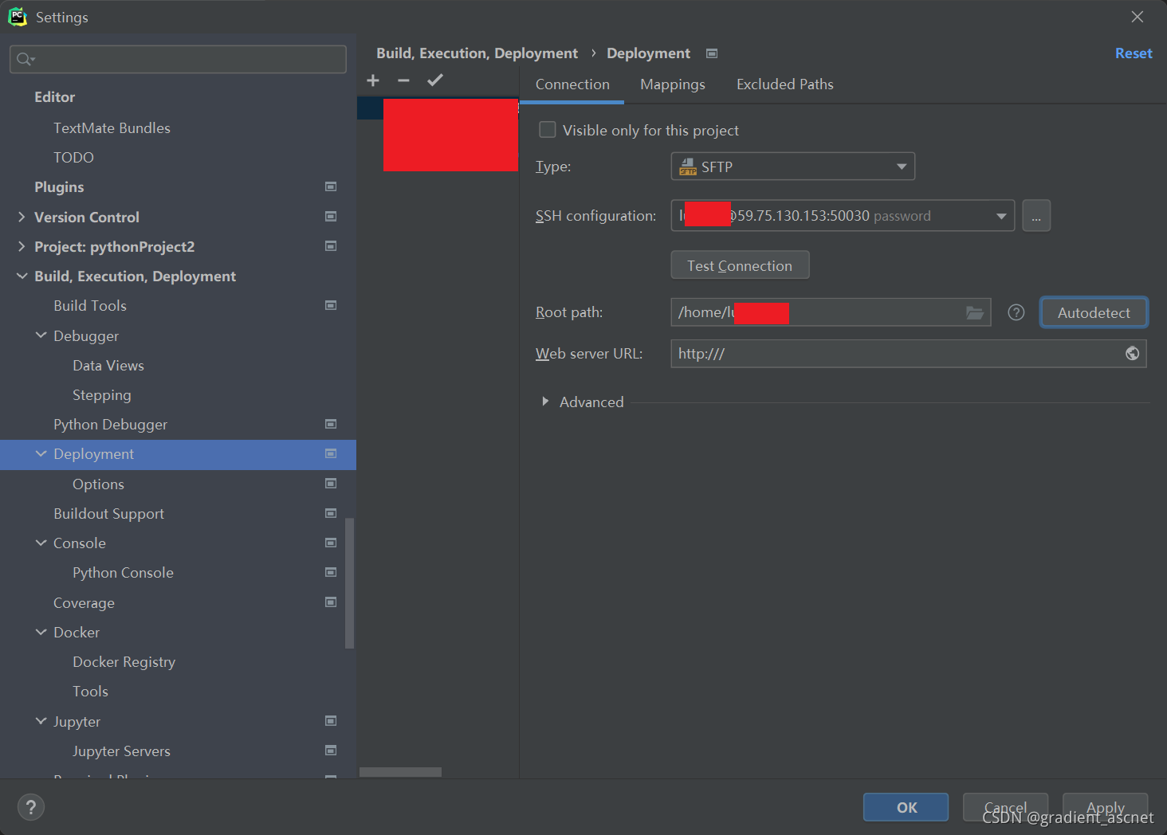Open web server URL in browser globe icon
1167x835 pixels.
[x=1132, y=353]
